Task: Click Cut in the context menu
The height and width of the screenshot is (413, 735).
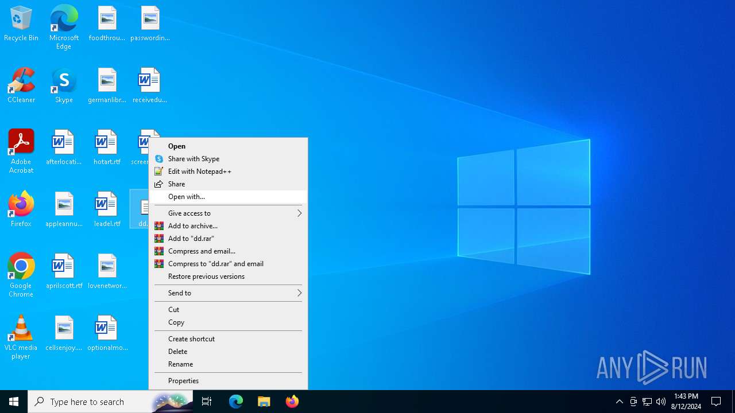Action: point(228,310)
